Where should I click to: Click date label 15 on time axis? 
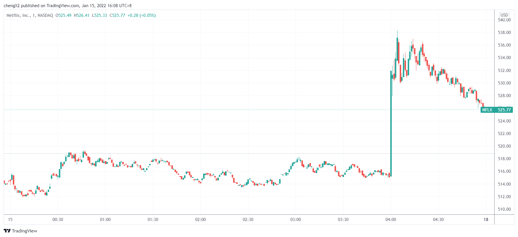click(10, 220)
